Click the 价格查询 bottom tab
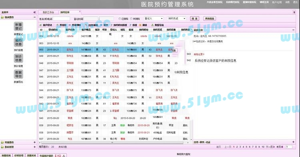 pyautogui.click(x=19, y=155)
